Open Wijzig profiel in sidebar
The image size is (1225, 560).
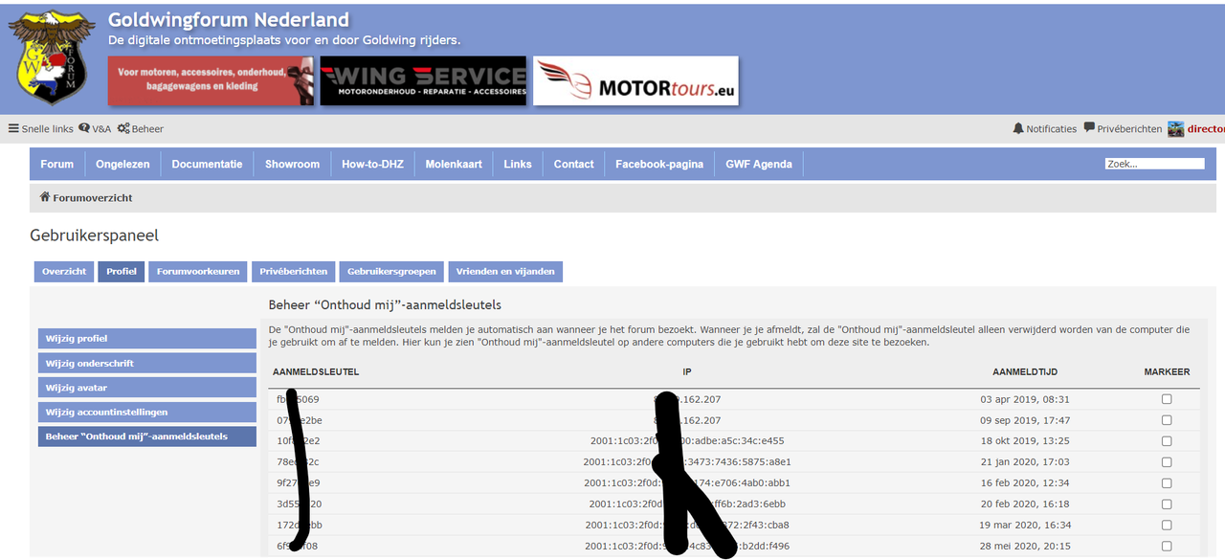147,339
